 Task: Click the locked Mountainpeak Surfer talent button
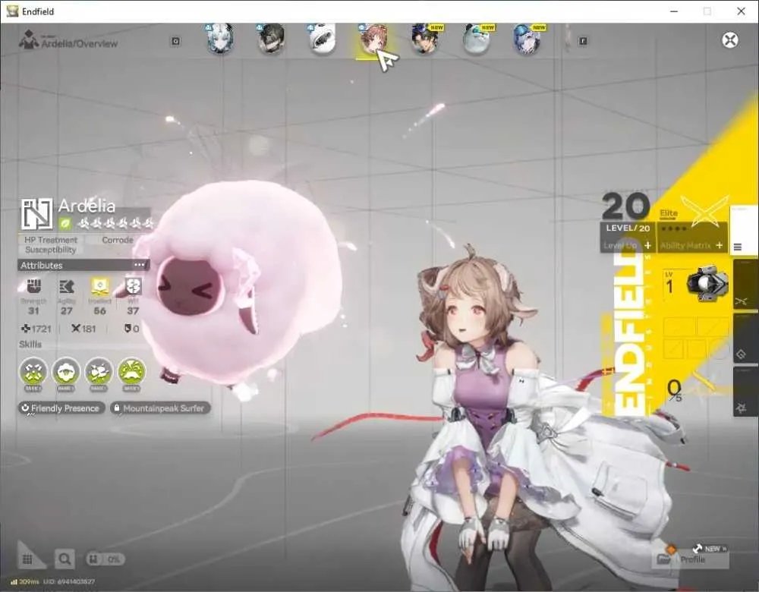pyautogui.click(x=160, y=408)
